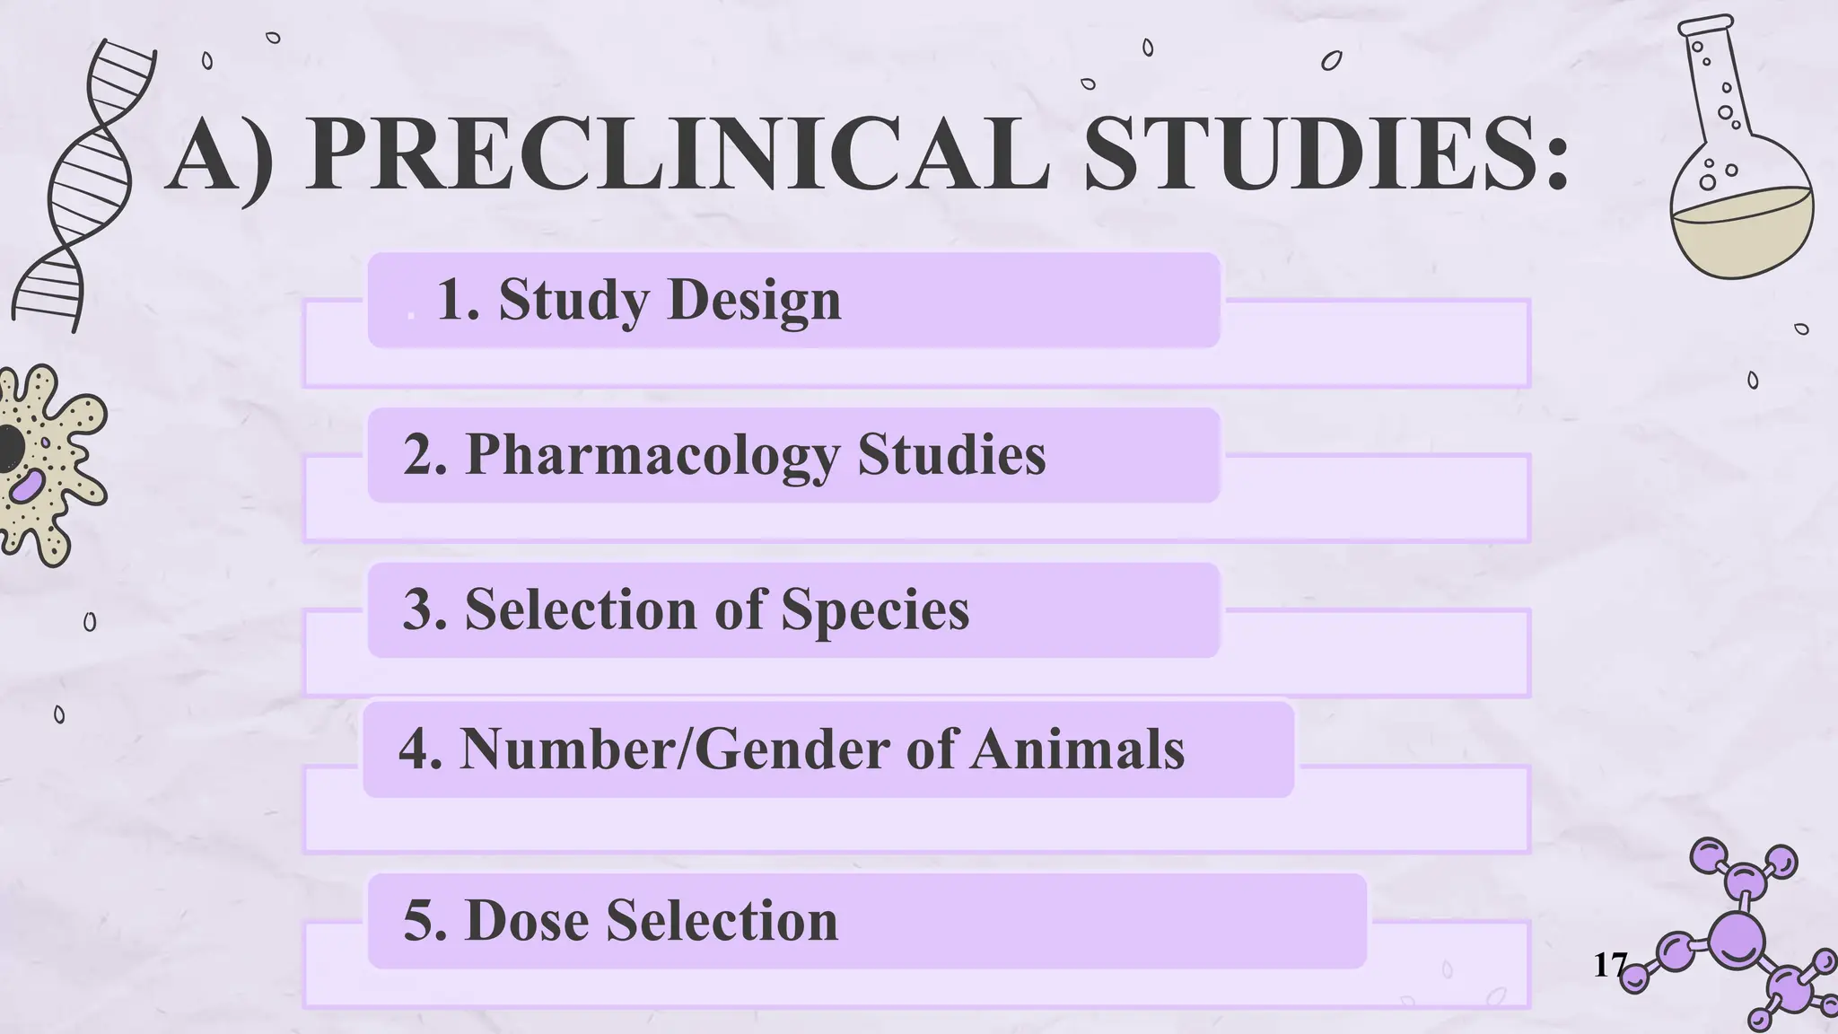Image resolution: width=1838 pixels, height=1034 pixels.
Task: Click the empty box under Selection of Species
Action: [915, 677]
